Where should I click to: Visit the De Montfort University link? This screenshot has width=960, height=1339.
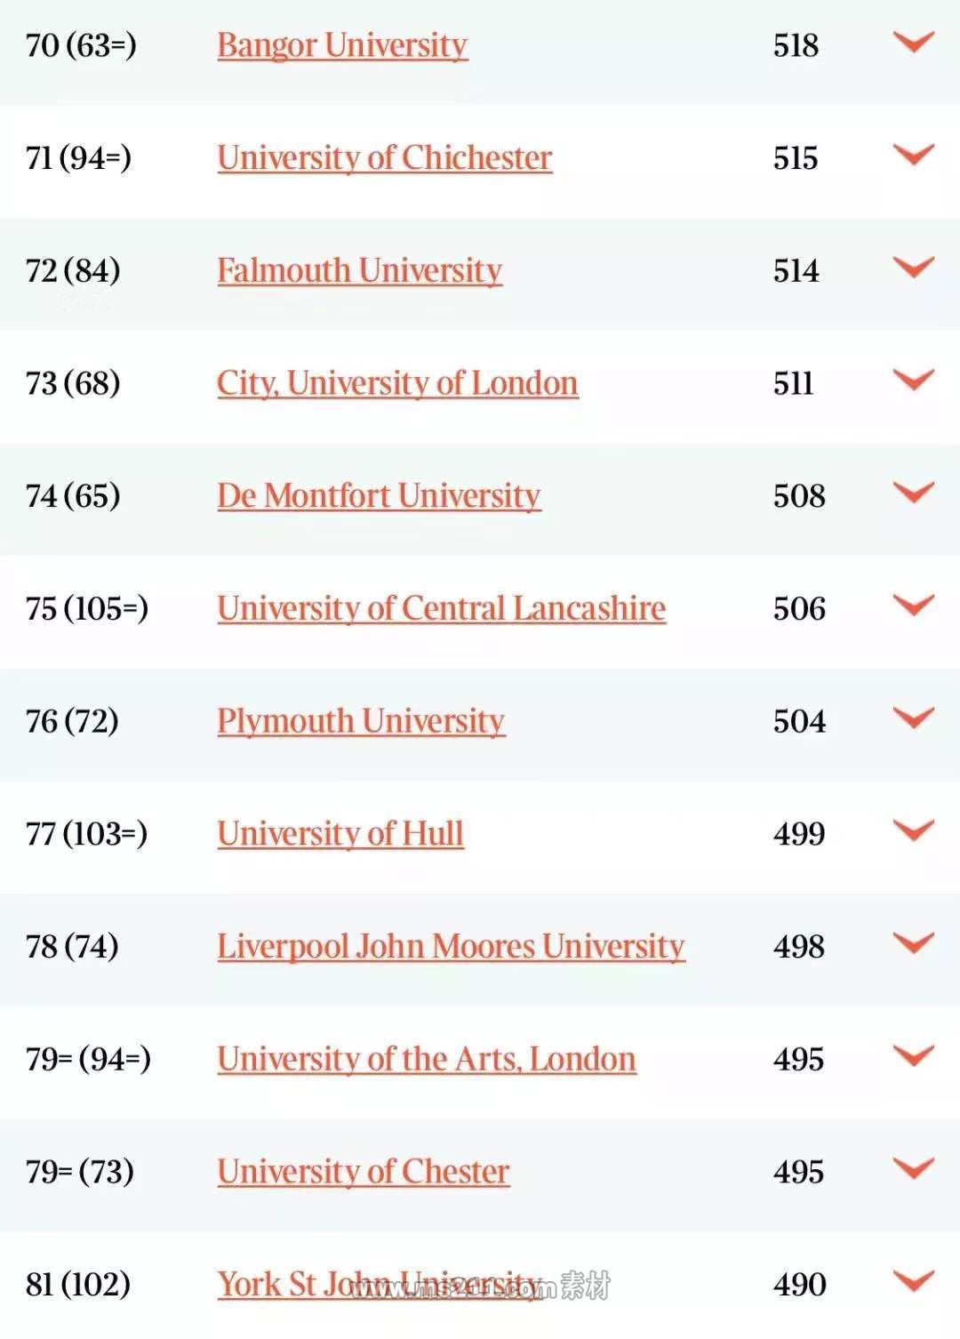[379, 496]
